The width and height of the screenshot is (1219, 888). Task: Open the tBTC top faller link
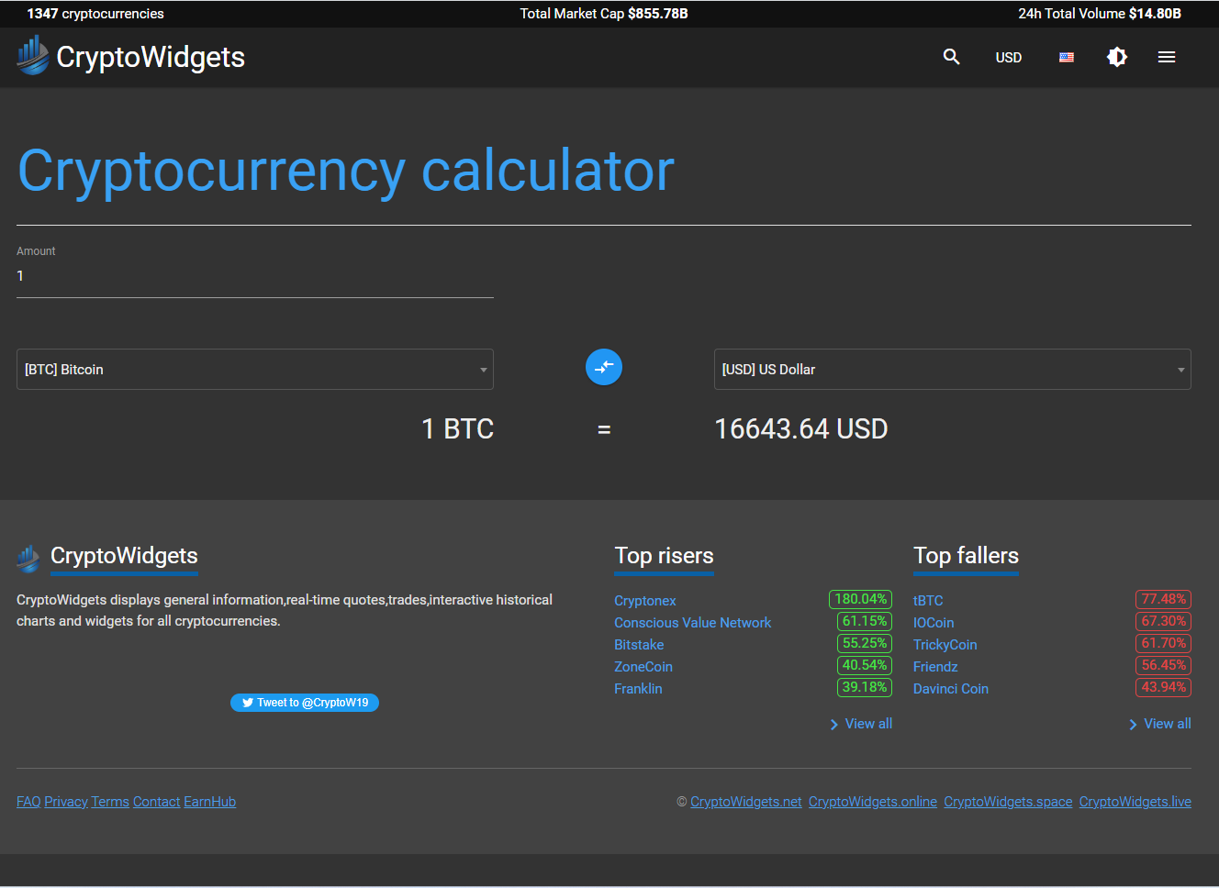click(928, 601)
